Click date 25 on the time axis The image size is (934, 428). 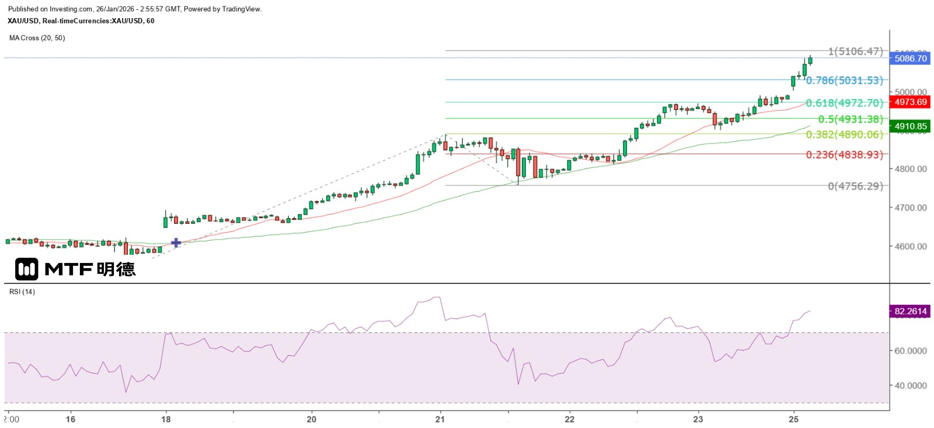(x=793, y=419)
